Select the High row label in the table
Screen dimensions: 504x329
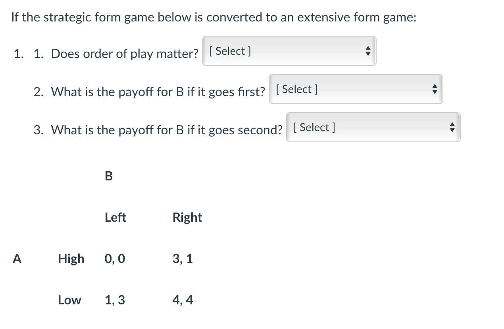(x=71, y=259)
